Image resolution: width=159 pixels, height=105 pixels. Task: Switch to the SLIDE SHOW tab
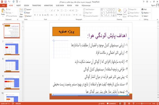pyautogui.click(x=60, y=6)
